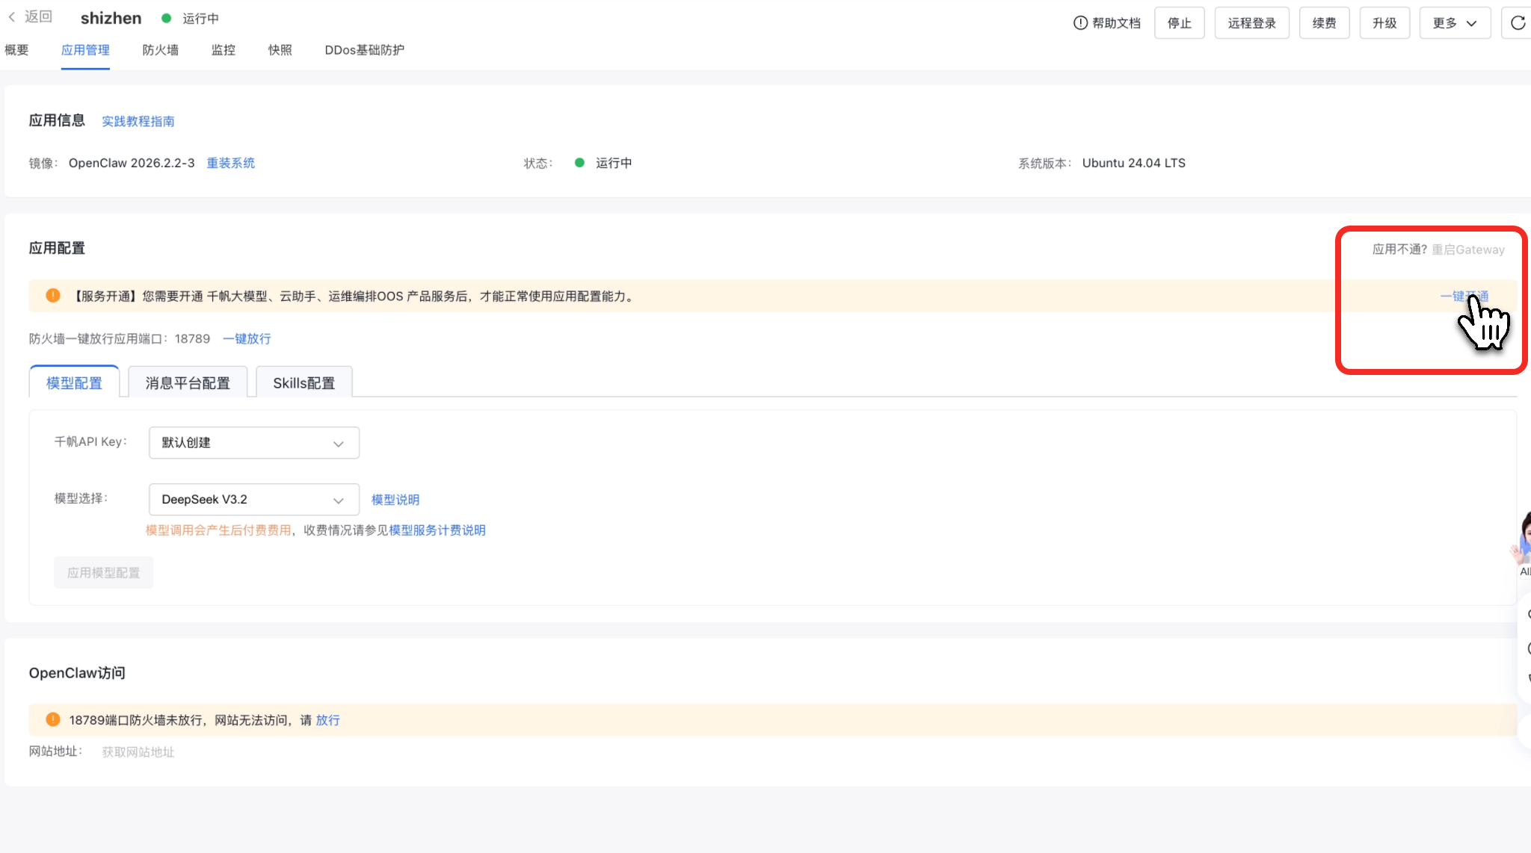
Task: Click the 重装系统 link
Action: coord(230,163)
